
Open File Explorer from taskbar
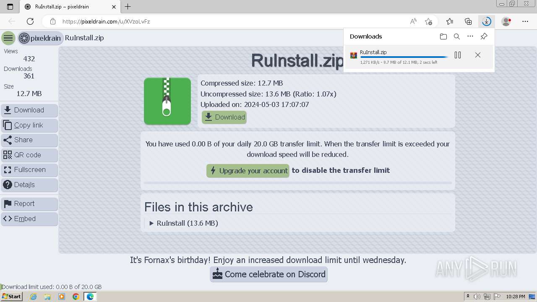pos(47,297)
